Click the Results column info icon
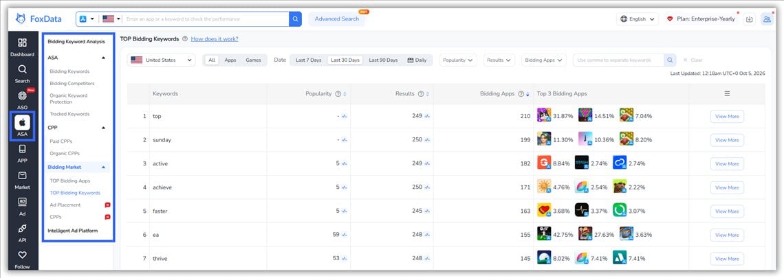The image size is (784, 278). 421,94
